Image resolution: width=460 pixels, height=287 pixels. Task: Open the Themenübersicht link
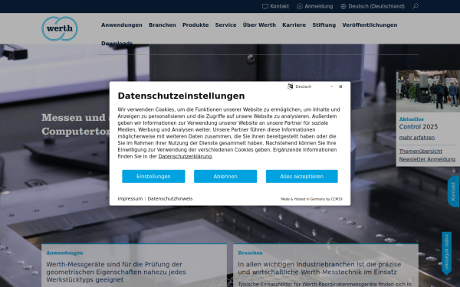point(421,152)
